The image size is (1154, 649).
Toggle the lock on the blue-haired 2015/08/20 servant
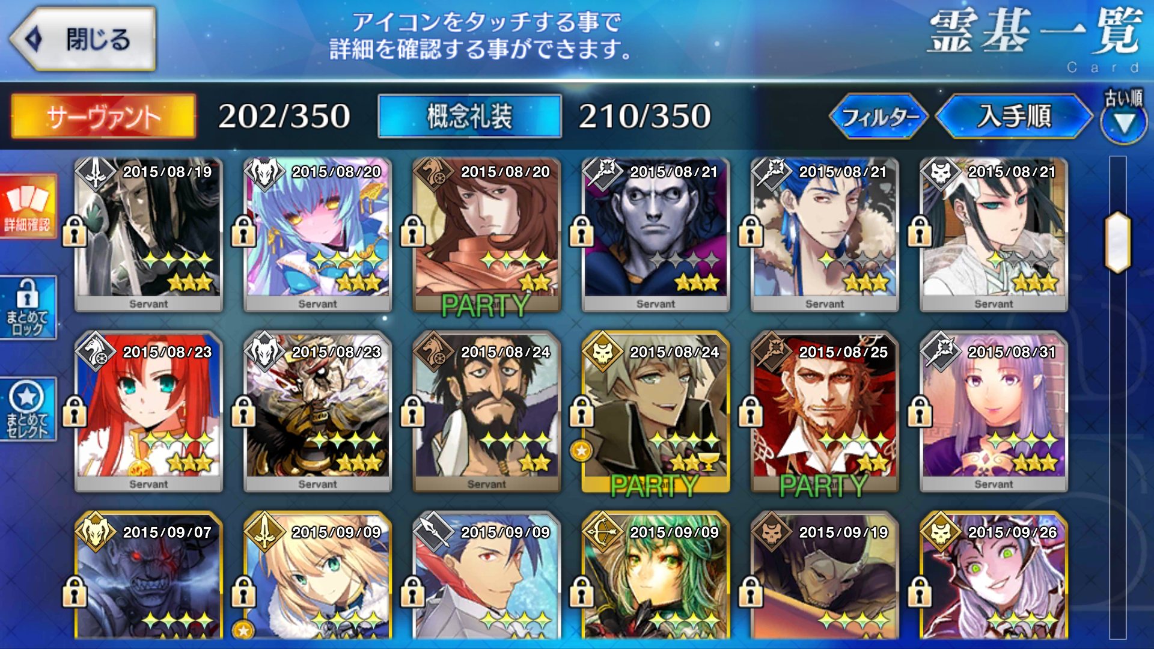[244, 231]
